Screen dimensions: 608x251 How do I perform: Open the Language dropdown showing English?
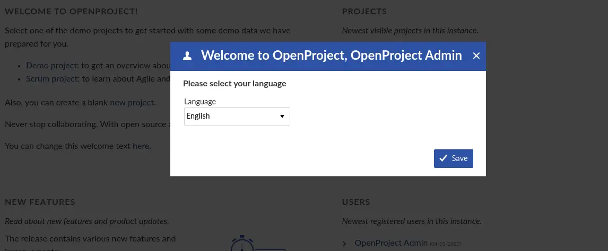[237, 116]
